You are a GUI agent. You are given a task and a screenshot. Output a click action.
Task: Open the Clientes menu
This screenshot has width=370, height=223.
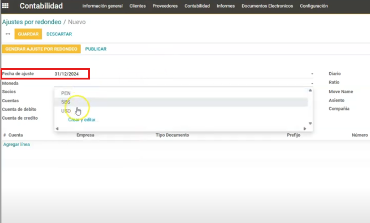137,6
